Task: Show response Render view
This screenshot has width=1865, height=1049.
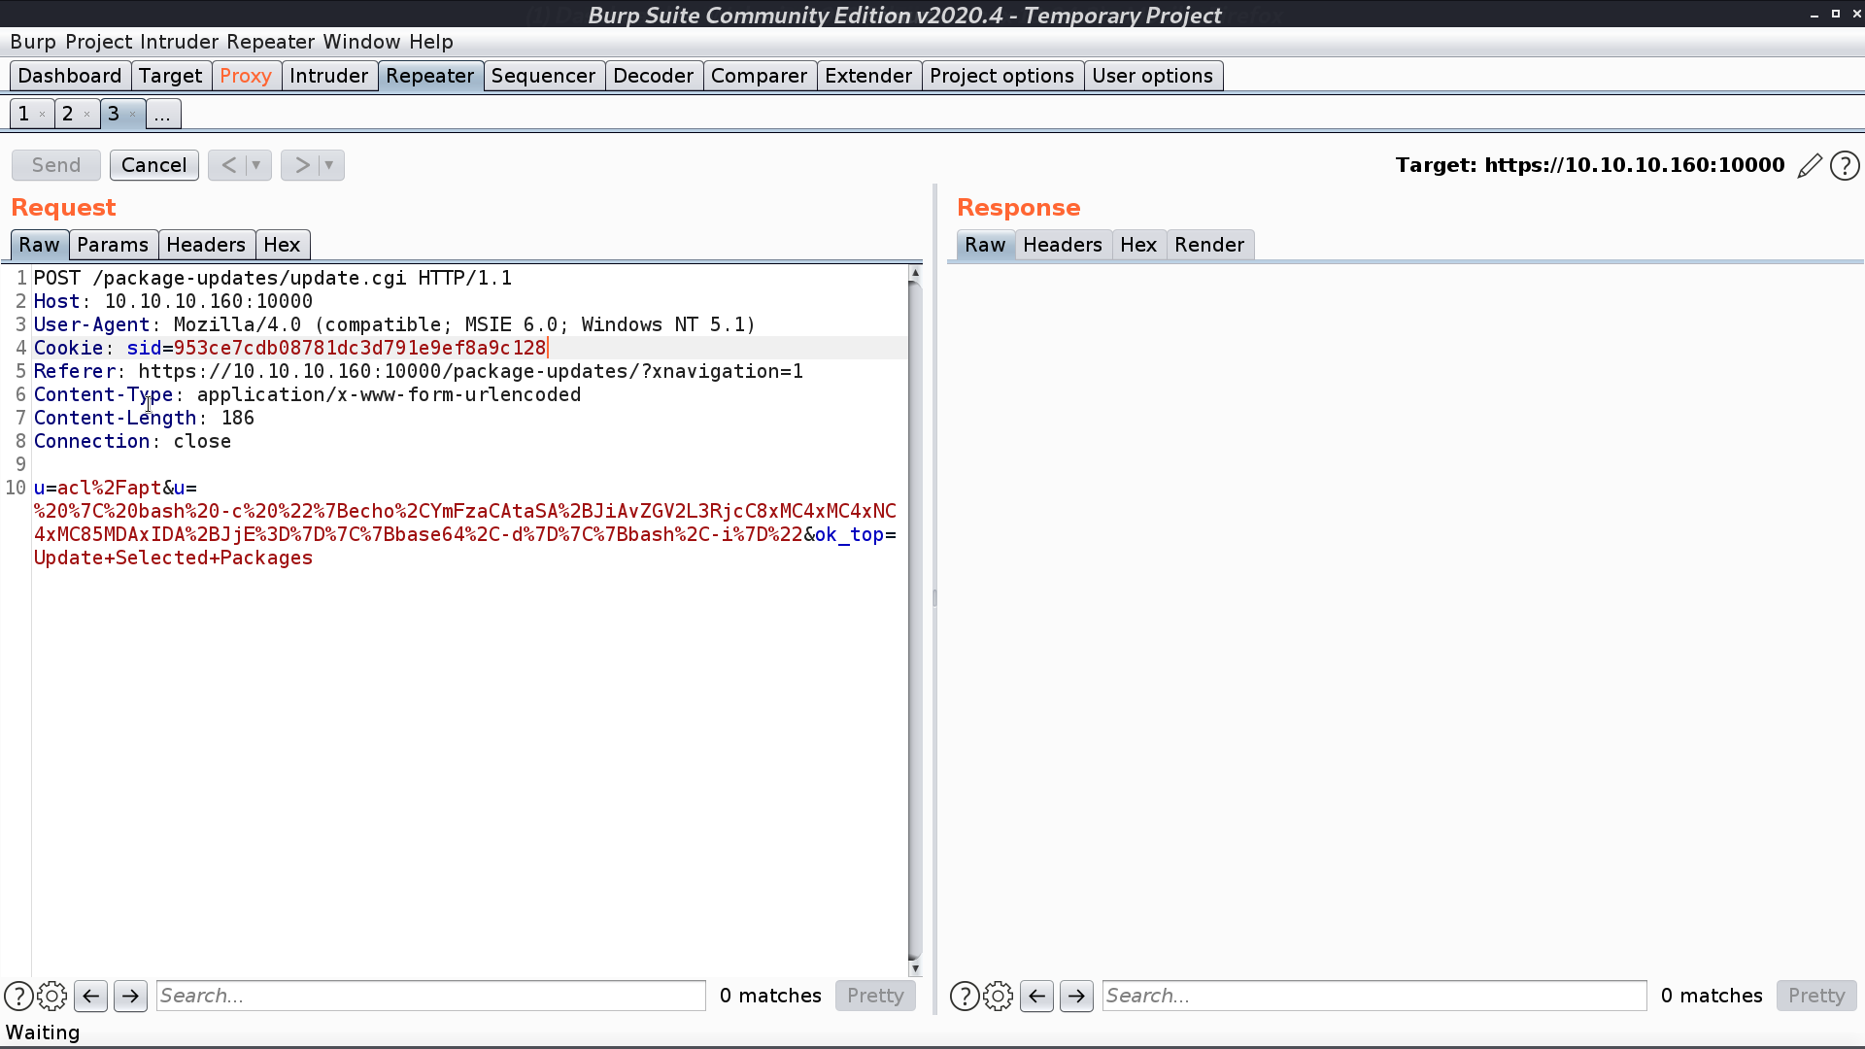Action: (1209, 245)
